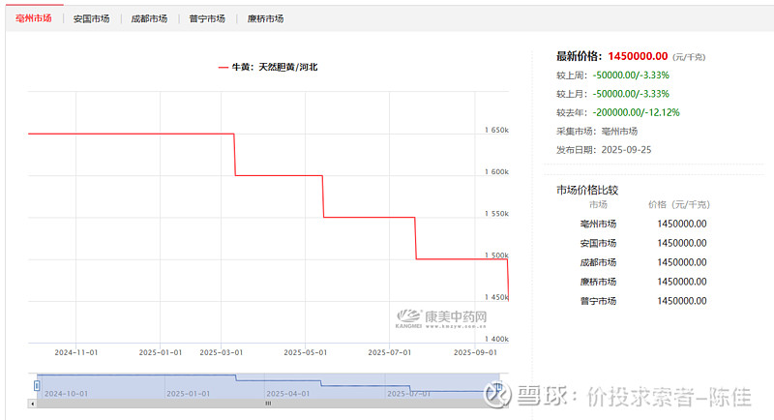The image size is (774, 420).
Task: Switch to the 普宁市场 tab
Action: coord(207,18)
